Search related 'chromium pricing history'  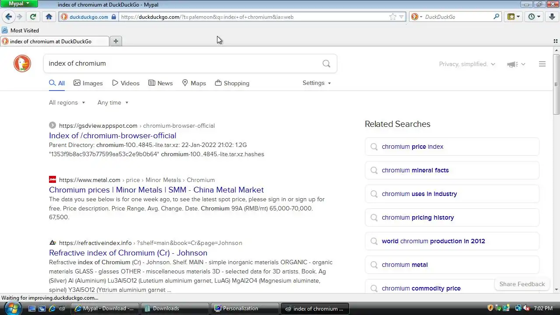452,217
